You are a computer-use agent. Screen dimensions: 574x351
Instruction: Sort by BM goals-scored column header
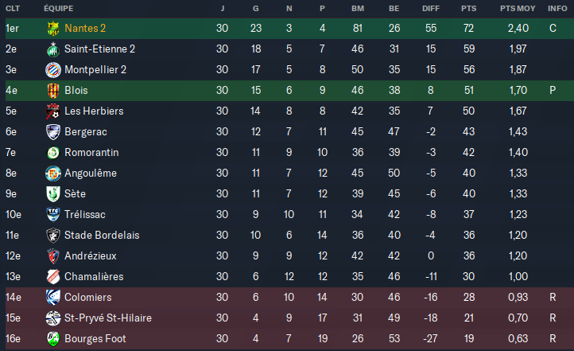(x=358, y=8)
